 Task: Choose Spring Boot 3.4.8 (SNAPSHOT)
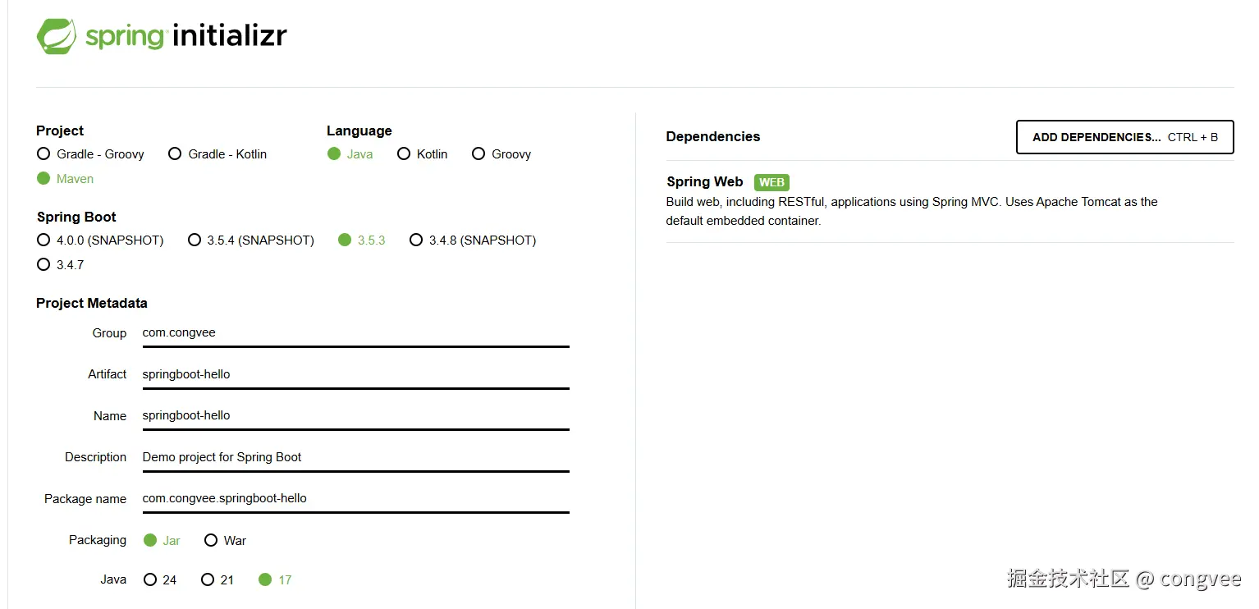(416, 240)
